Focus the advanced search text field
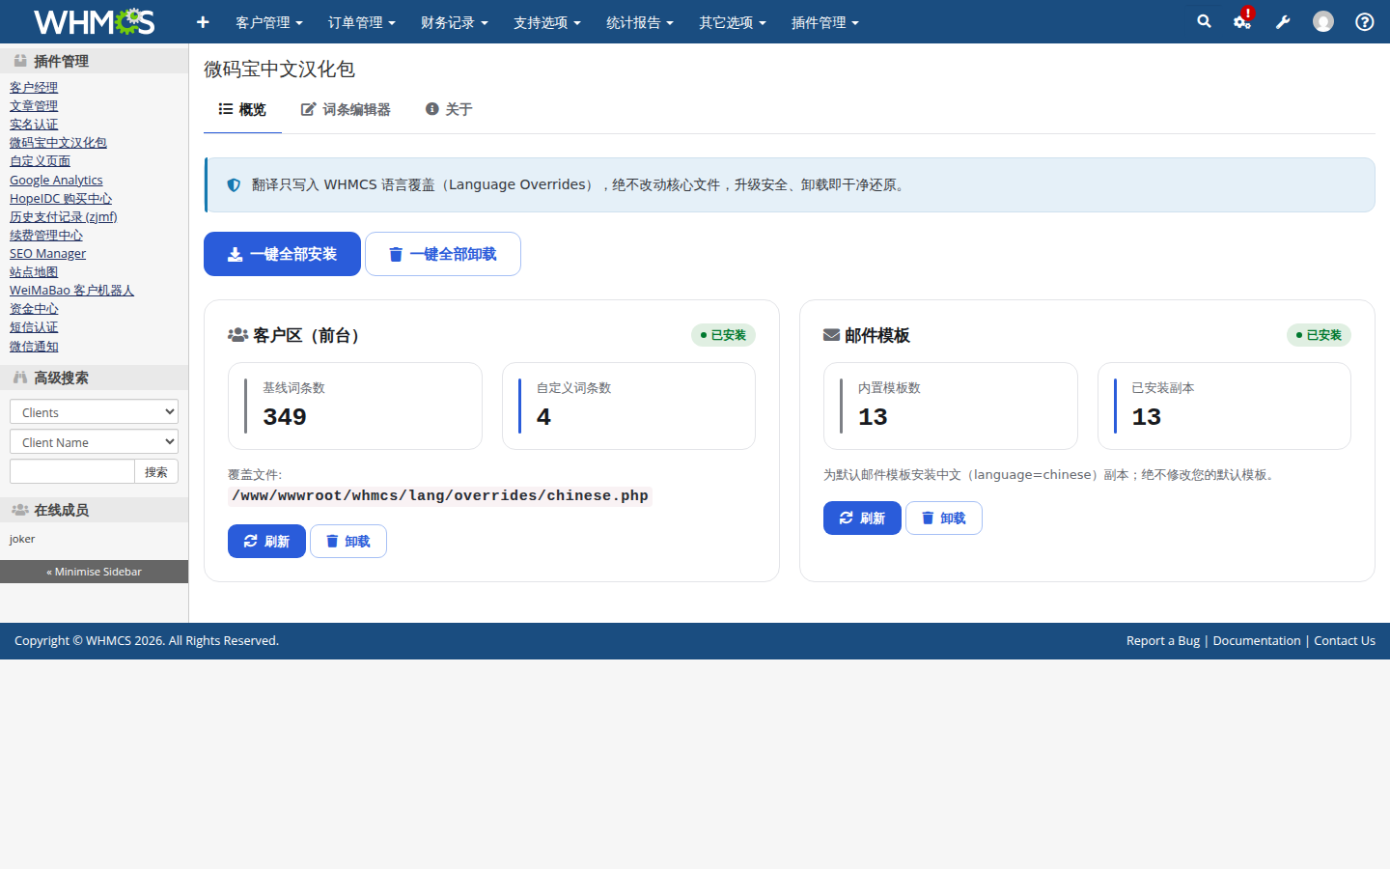1390x869 pixels. point(72,471)
